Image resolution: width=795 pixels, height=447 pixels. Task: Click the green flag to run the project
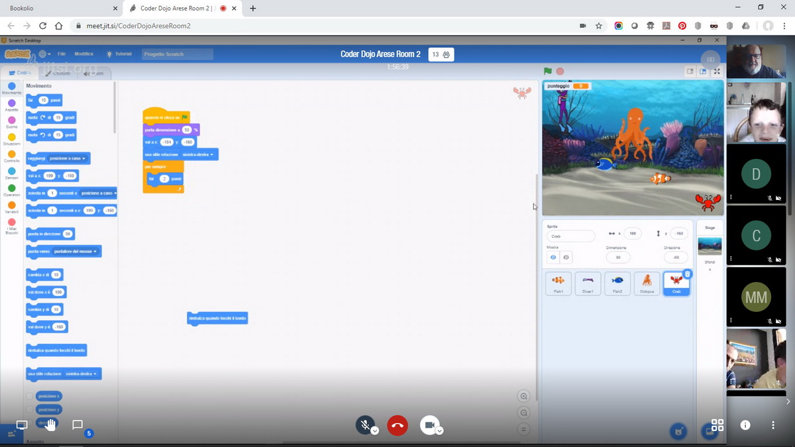[x=547, y=71]
